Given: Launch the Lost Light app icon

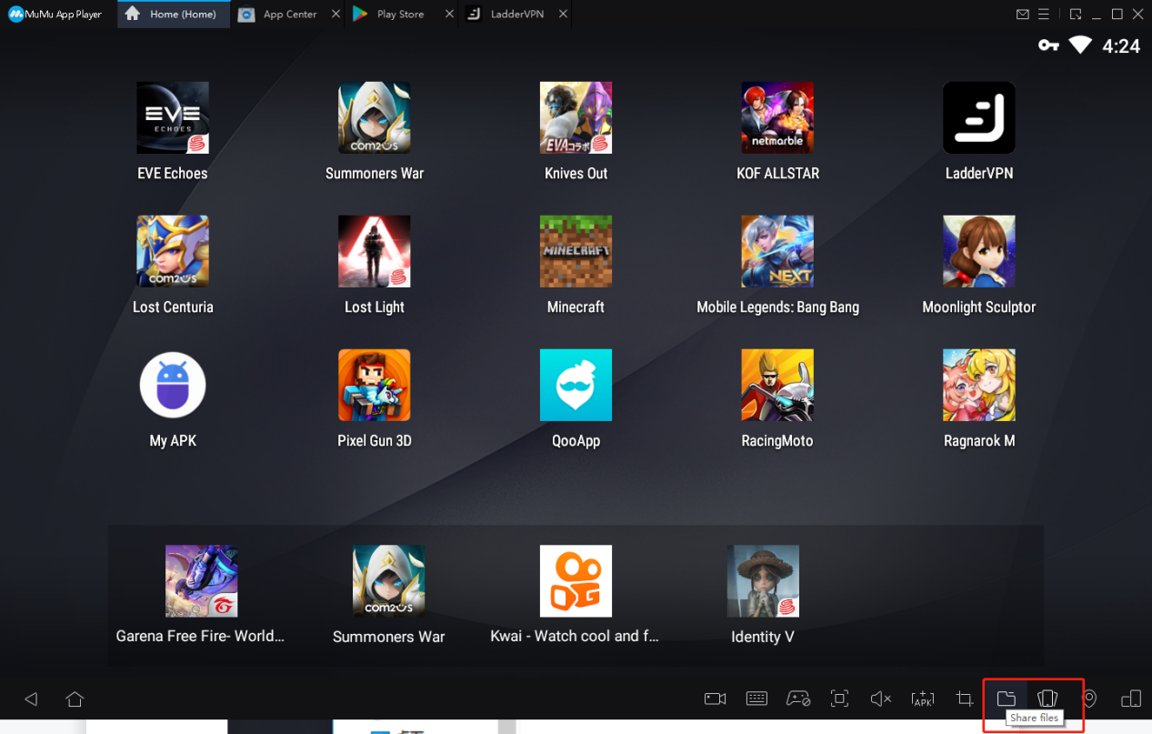Looking at the screenshot, I should [375, 251].
